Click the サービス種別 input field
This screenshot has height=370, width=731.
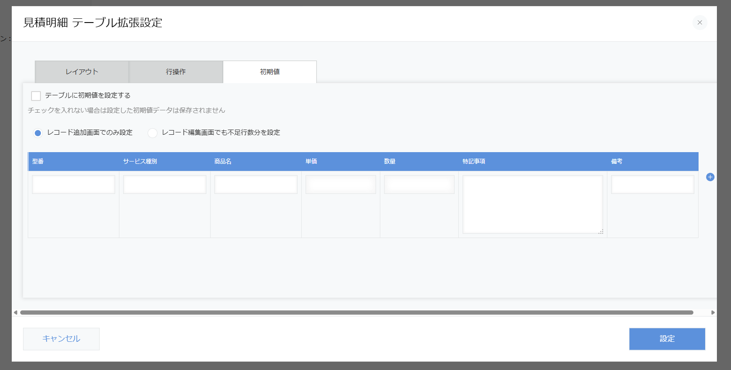tap(165, 185)
